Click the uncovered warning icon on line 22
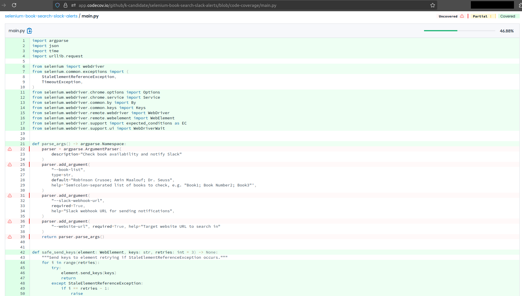This screenshot has height=296, width=522. click(10, 149)
